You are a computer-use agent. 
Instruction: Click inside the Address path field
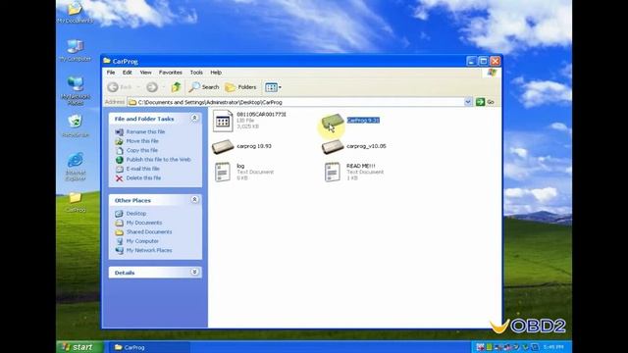296,102
